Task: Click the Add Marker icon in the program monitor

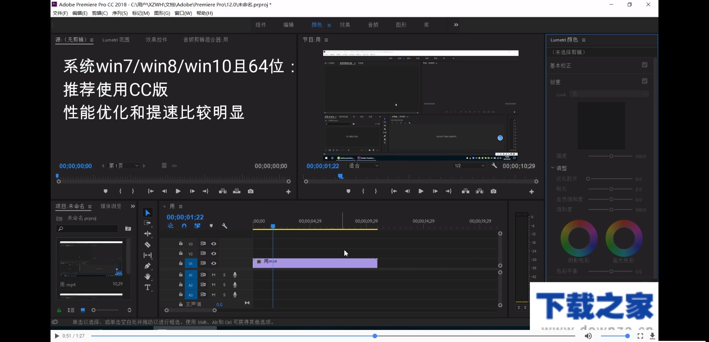Action: (x=348, y=191)
